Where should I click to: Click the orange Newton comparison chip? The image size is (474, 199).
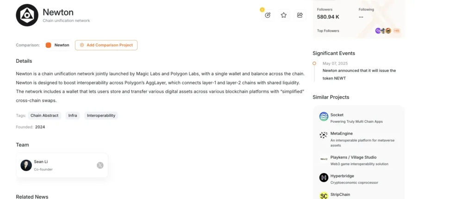pos(57,45)
